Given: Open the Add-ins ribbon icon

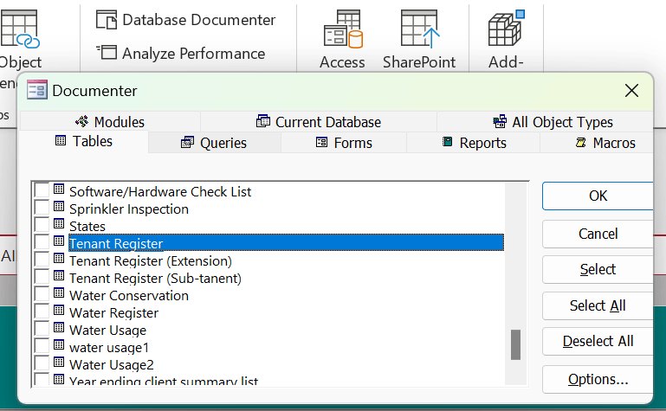Looking at the screenshot, I should click(507, 40).
